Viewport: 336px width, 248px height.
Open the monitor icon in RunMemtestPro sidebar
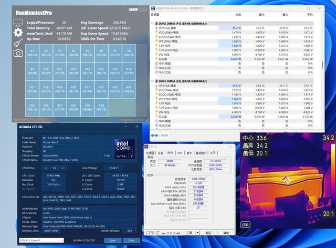(18, 23)
